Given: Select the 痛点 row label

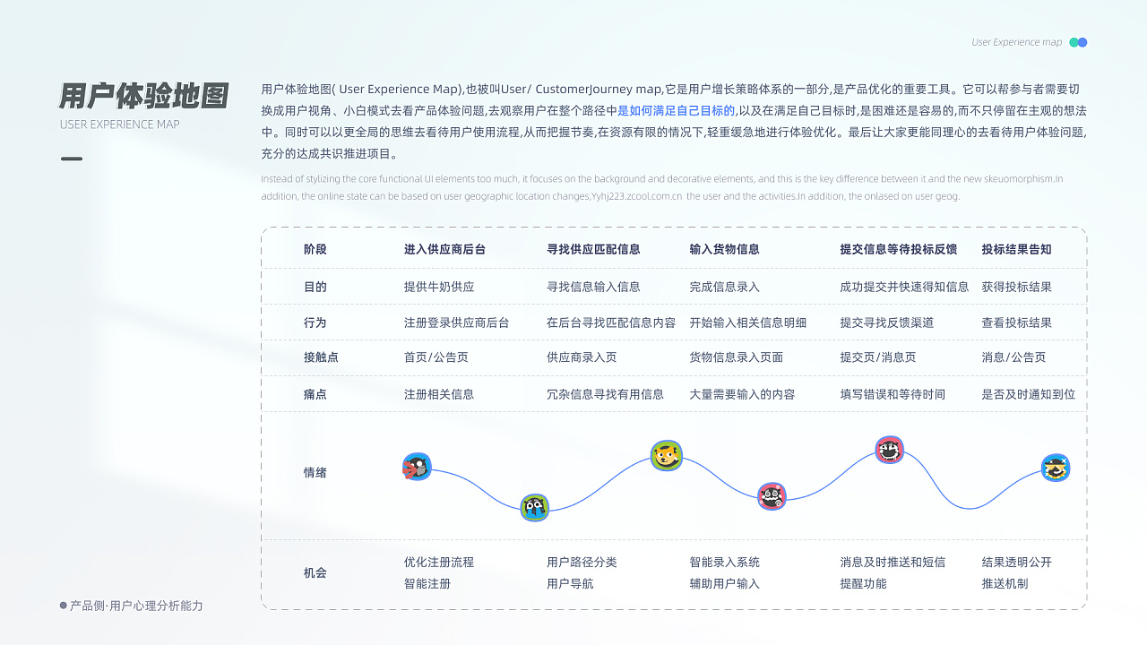Looking at the screenshot, I should click(315, 394).
